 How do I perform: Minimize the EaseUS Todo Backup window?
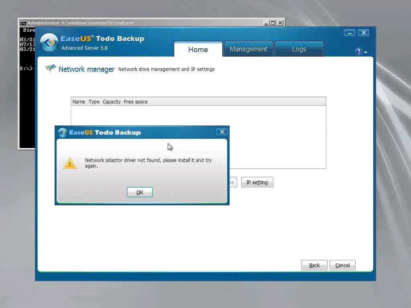tap(350, 33)
